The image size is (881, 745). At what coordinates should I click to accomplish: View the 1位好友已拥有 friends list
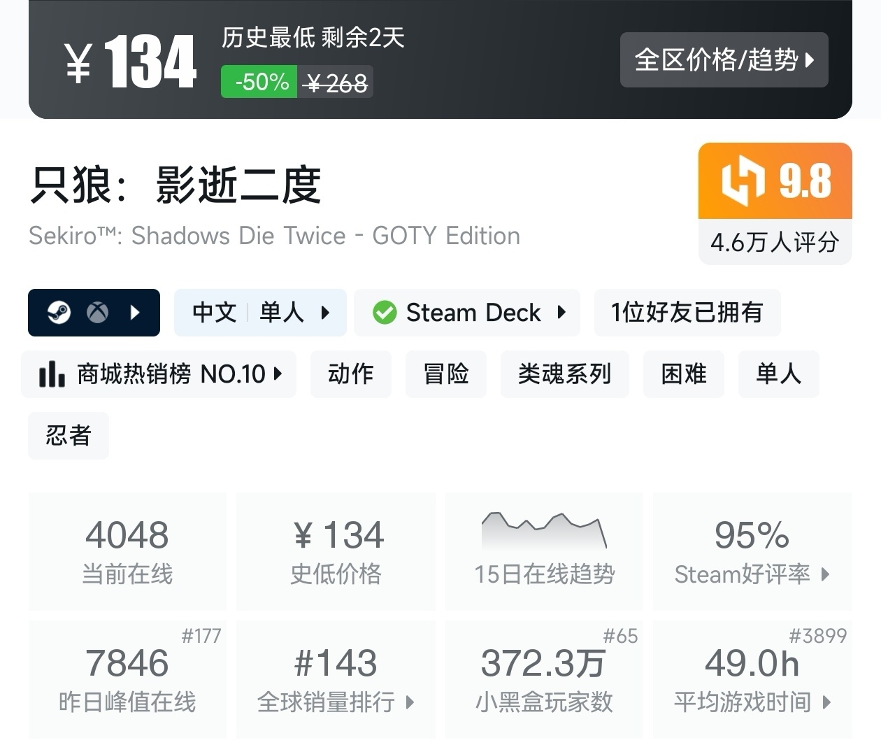click(x=687, y=312)
